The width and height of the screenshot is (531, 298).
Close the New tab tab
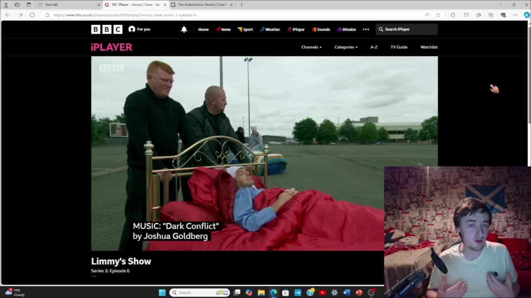click(99, 5)
